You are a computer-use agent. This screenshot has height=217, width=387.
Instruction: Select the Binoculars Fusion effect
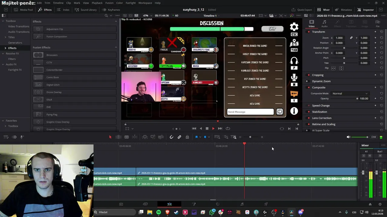(x=74, y=55)
